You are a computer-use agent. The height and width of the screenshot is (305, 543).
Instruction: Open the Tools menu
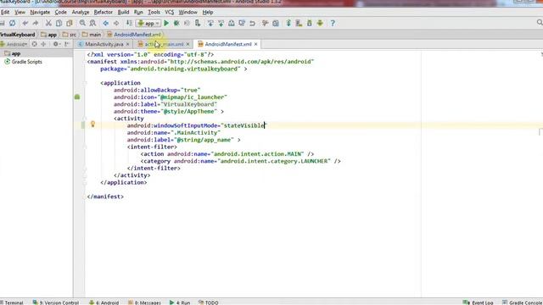[x=154, y=12]
